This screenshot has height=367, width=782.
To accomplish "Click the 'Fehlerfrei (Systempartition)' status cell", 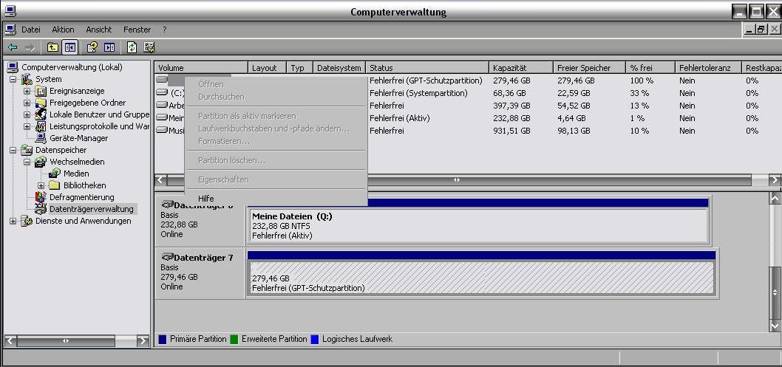I will click(x=418, y=93).
